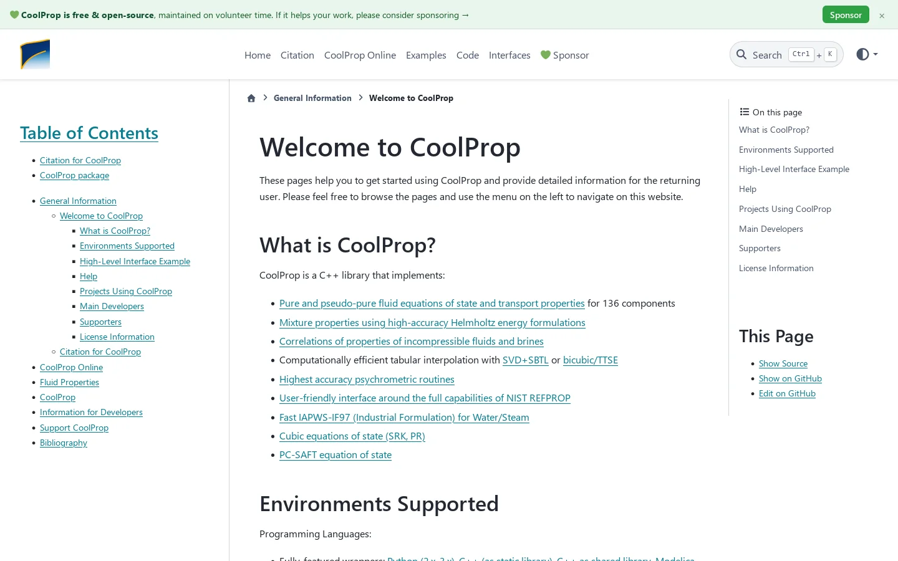The height and width of the screenshot is (561, 898).
Task: Open High-Level Interface Example sidebar link
Action: coord(135,261)
